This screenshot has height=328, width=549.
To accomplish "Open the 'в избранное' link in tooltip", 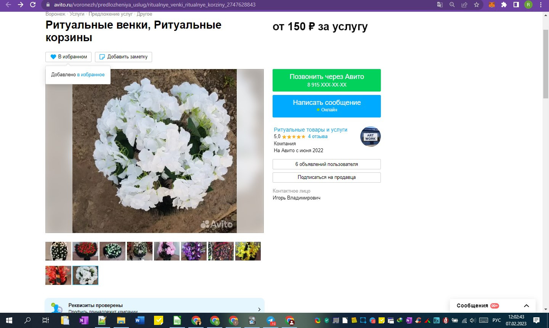I will tap(91, 75).
